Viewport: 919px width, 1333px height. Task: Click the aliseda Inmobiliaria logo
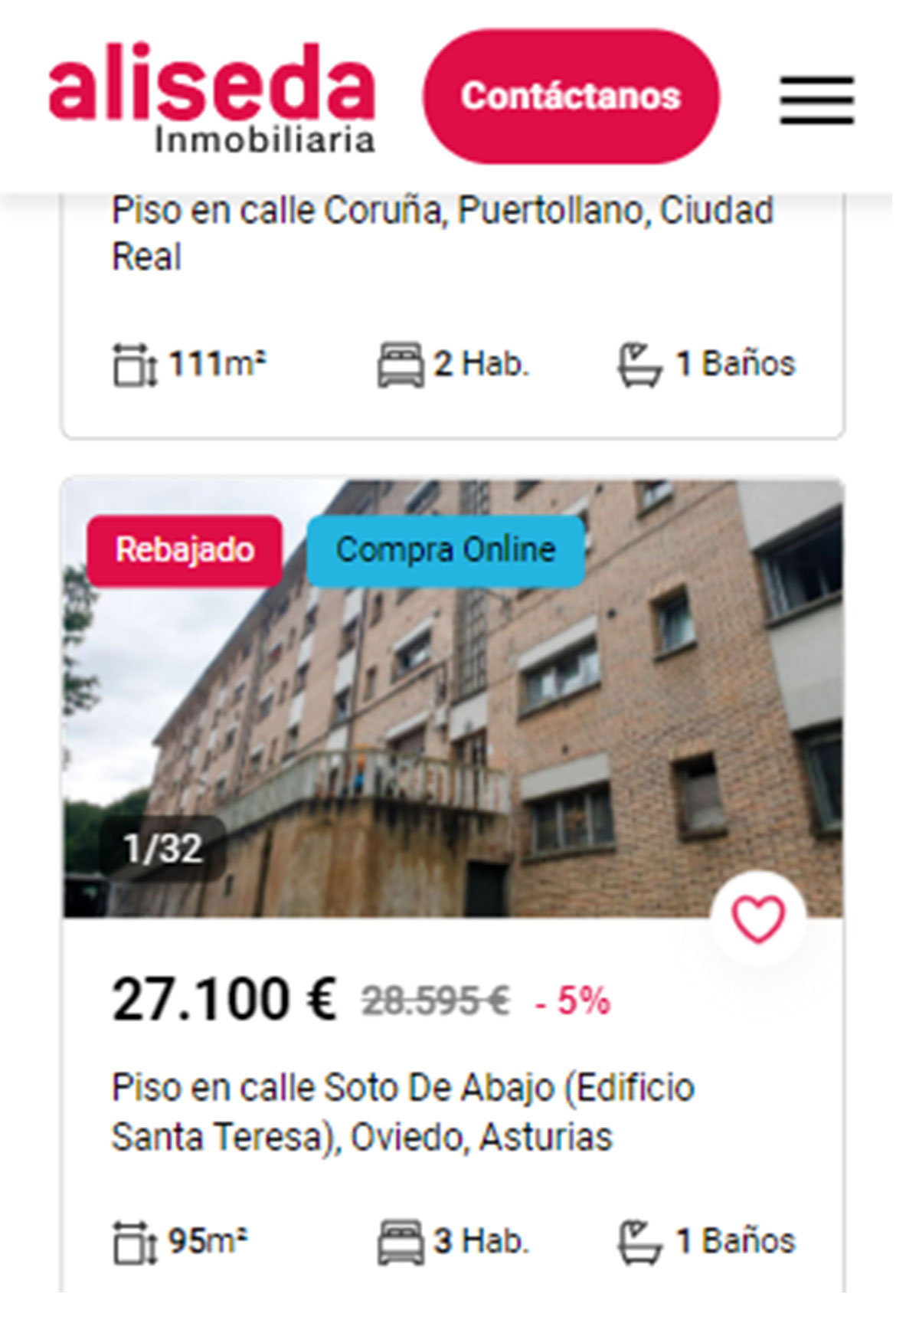[x=212, y=98]
